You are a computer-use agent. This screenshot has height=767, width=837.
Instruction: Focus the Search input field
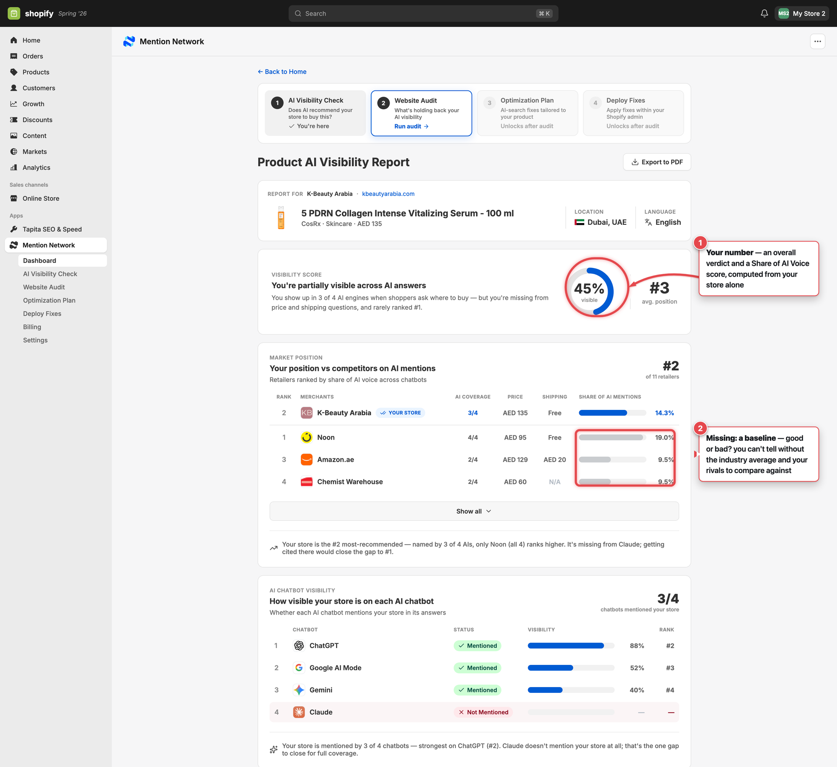[423, 13]
